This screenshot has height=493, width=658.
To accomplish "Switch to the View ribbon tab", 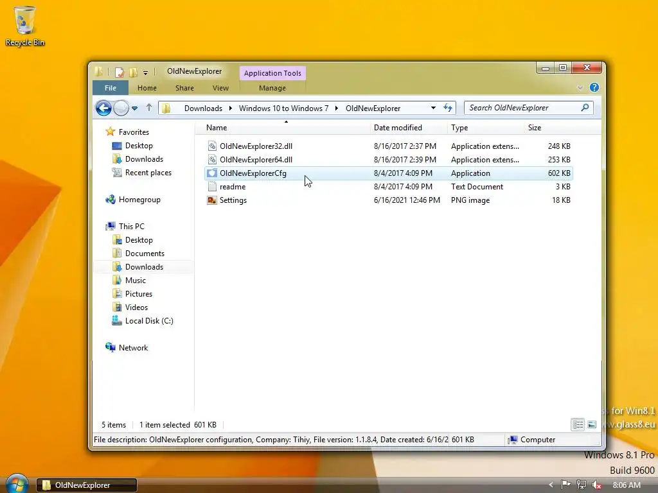I will (221, 88).
